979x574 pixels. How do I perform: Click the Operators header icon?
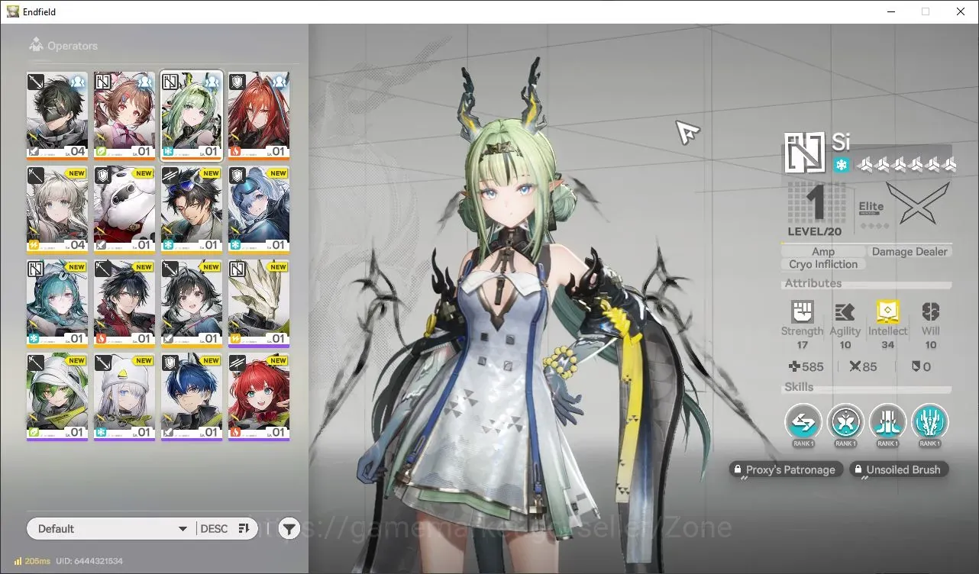point(36,46)
